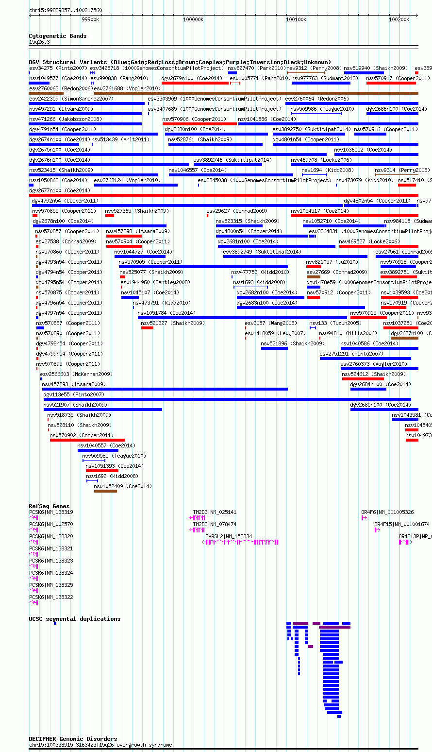Click variant nsv133 (Tuzun2005)
Screen dimensions: 432x752
click(x=335, y=323)
